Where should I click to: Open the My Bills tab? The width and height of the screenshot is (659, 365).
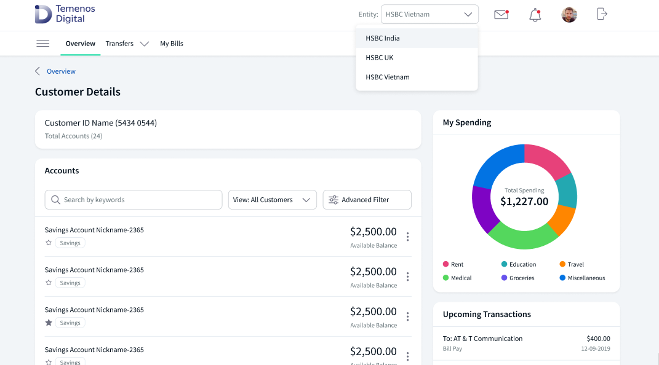pyautogui.click(x=172, y=44)
